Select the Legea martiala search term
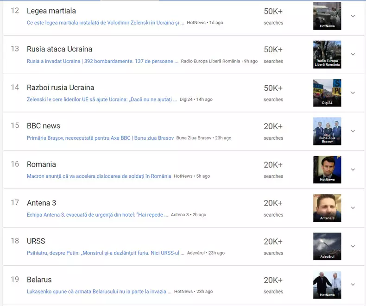366x306 pixels. 51,11
